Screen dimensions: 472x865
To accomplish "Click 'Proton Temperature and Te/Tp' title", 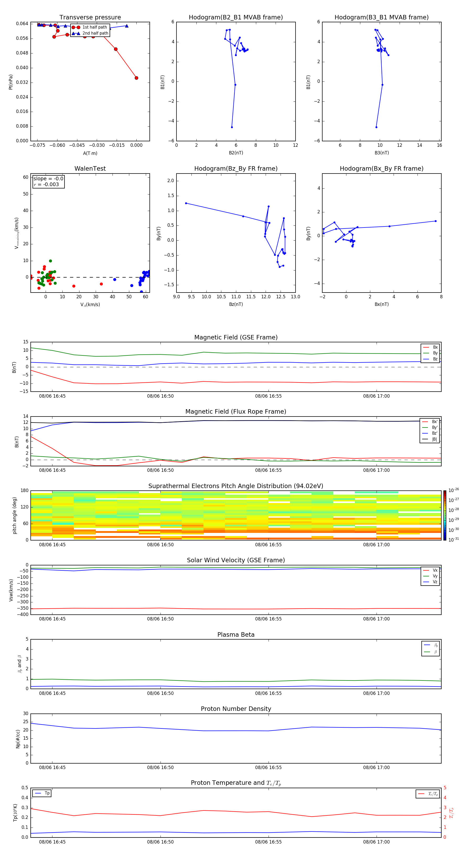I will [236, 783].
